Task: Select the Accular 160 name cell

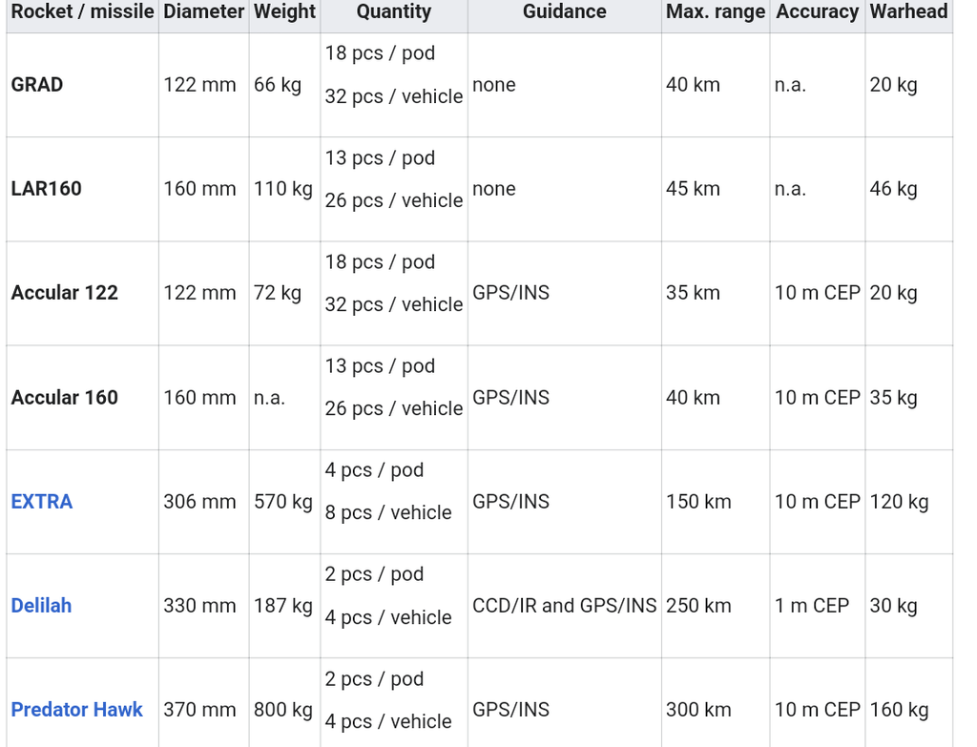Action: [x=65, y=398]
